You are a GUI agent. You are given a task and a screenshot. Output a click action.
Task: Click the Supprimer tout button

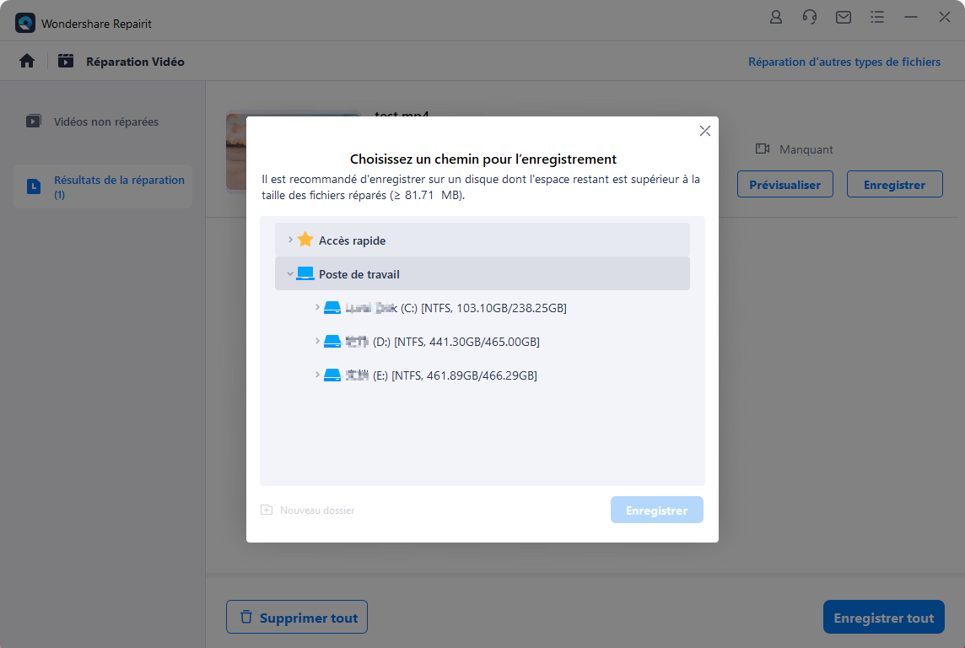(297, 618)
